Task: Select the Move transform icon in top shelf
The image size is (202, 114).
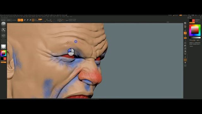Action: pyautogui.click(x=25, y=20)
